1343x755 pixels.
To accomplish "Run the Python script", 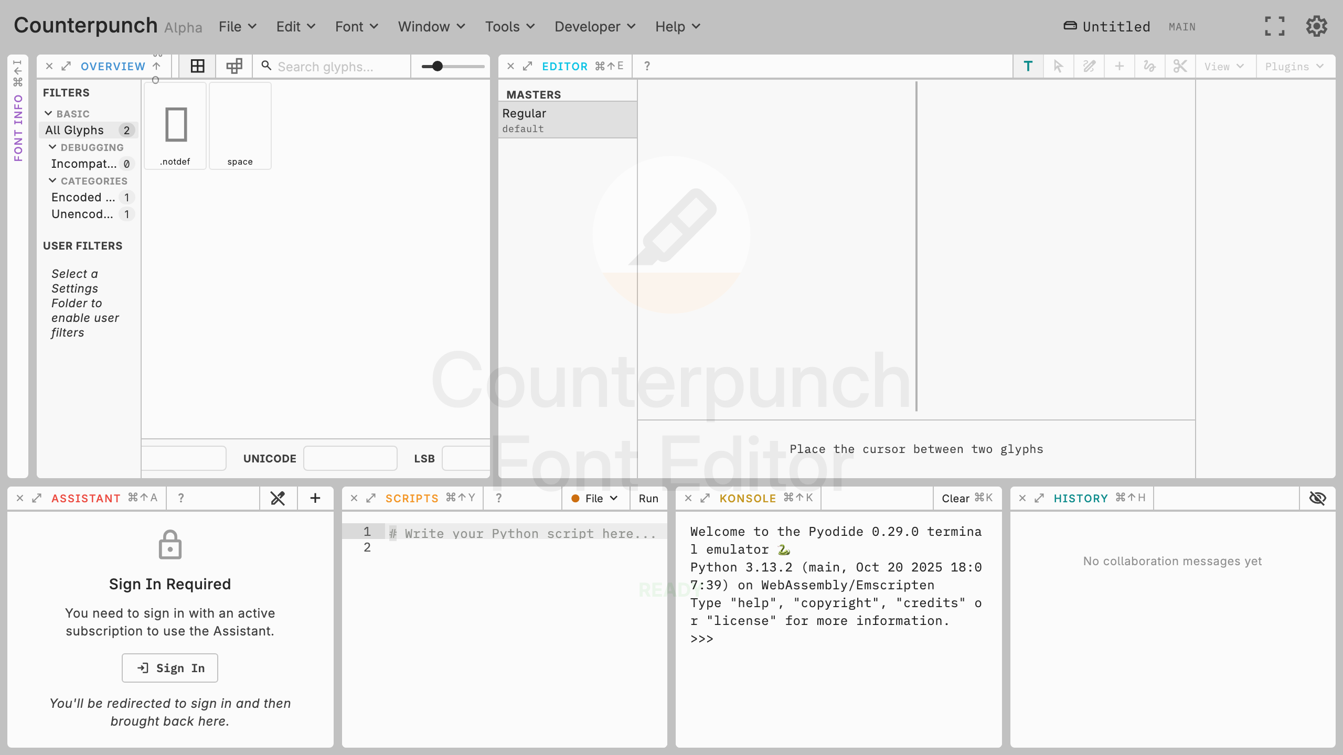I will pyautogui.click(x=648, y=499).
